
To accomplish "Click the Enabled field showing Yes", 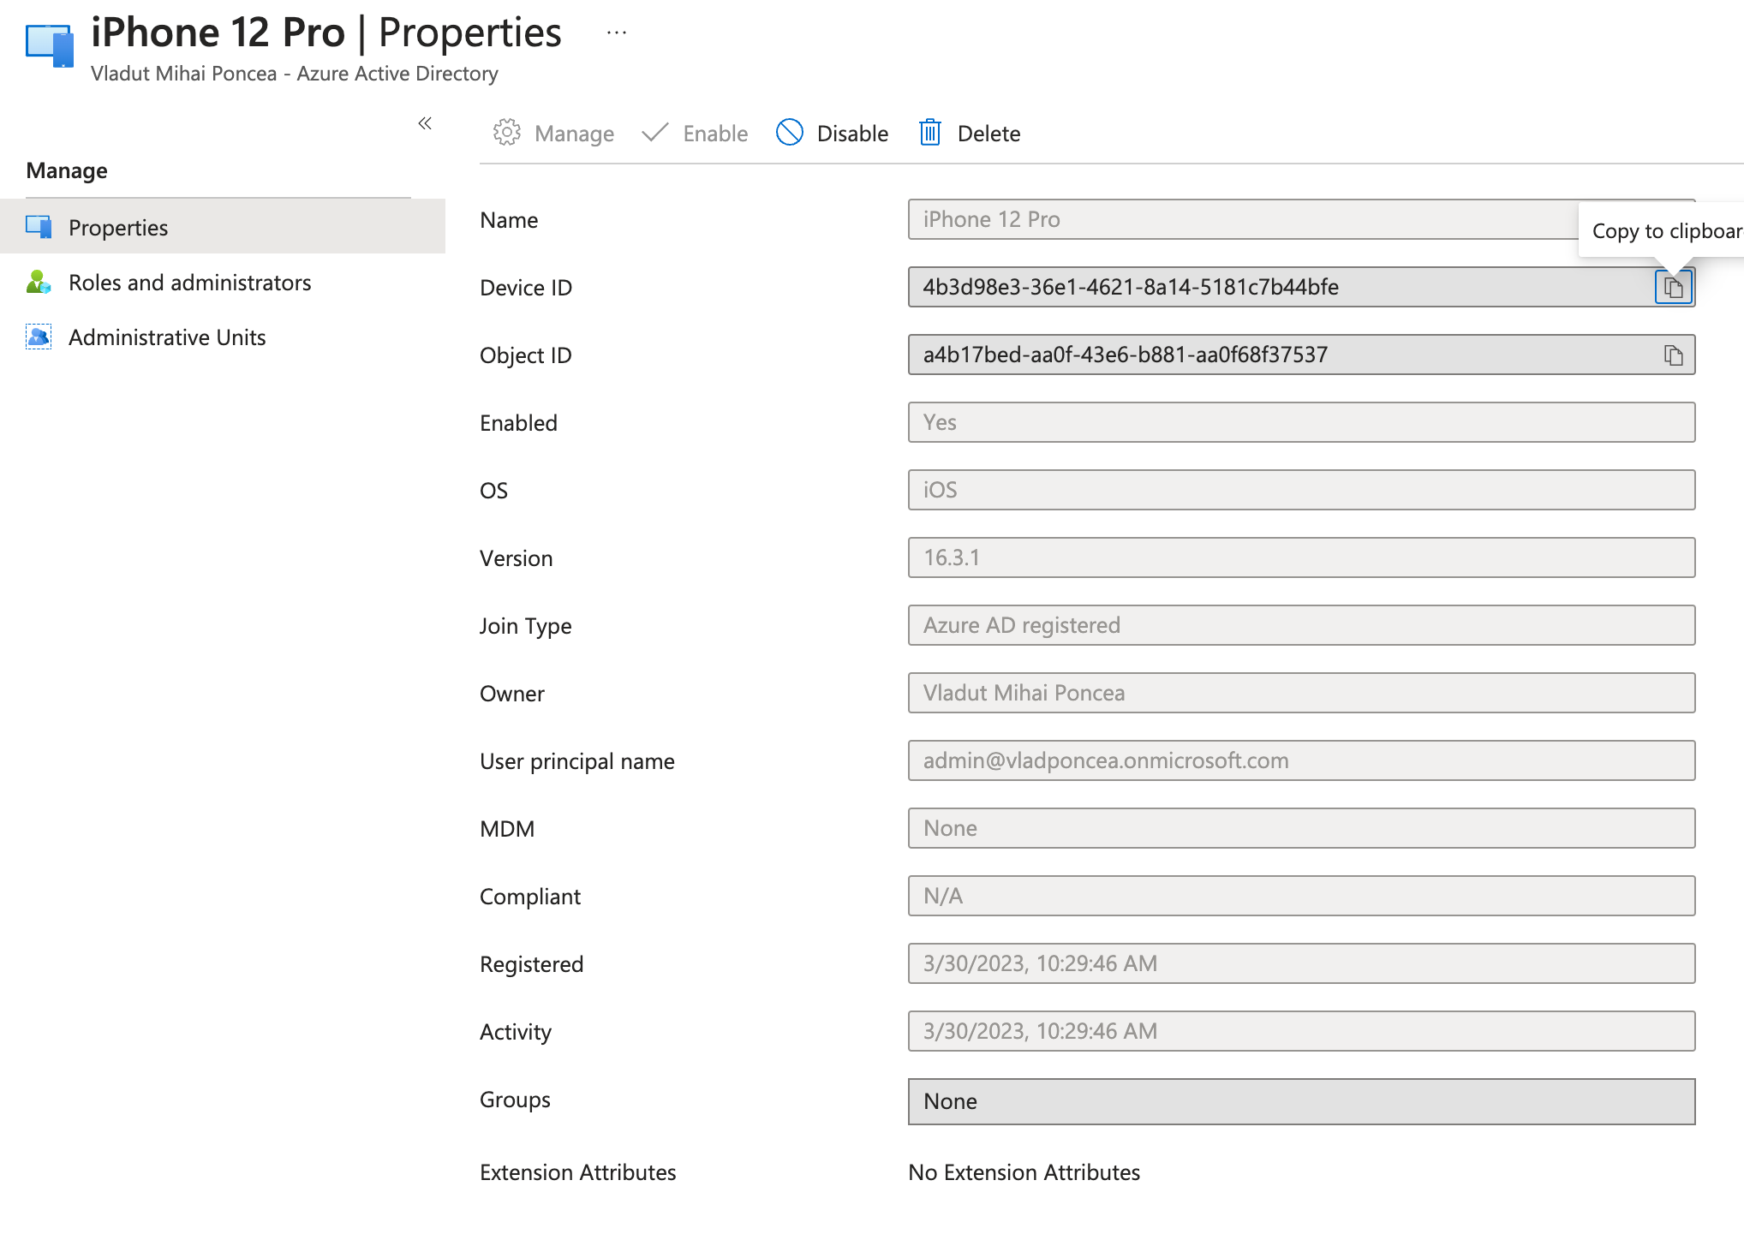I will pos(1301,422).
